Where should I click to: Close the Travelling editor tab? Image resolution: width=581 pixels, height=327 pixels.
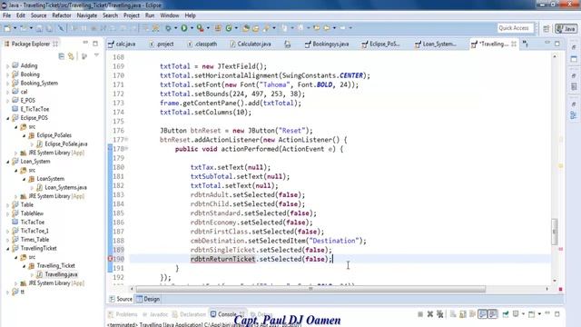pos(514,44)
